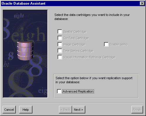Go to previous step with Back
The height and width of the screenshot is (116, 146).
[x=65, y=110]
